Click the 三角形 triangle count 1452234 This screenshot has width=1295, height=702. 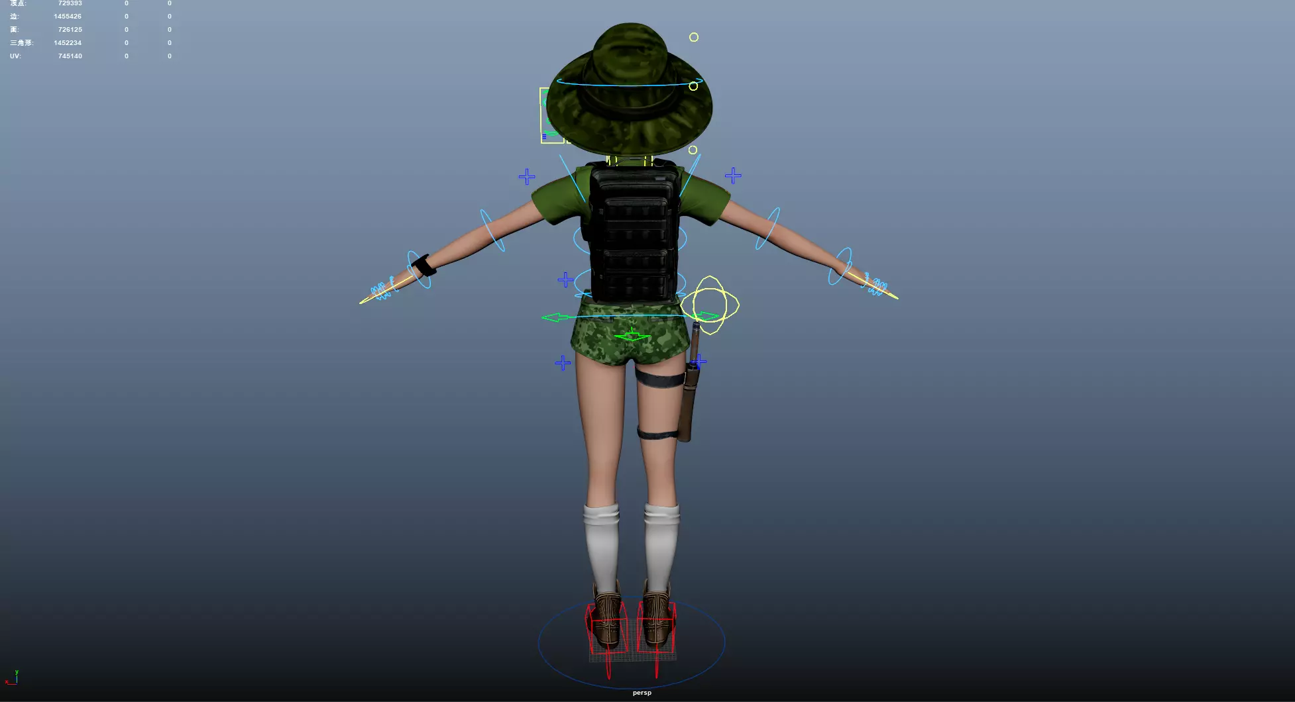[68, 43]
